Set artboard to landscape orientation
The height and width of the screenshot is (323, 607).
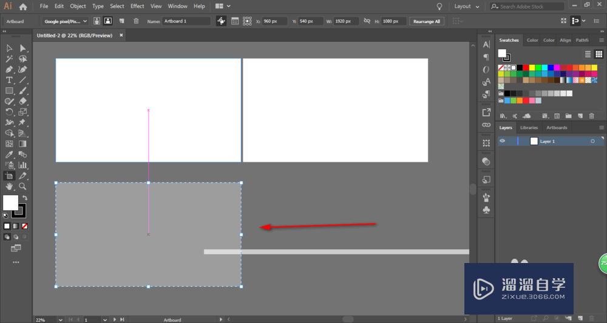tap(108, 21)
